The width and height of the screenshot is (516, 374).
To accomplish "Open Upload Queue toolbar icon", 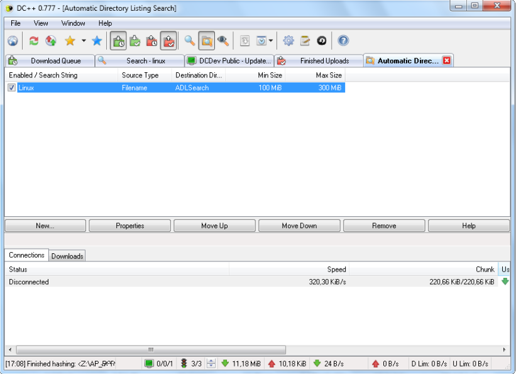I will [x=151, y=41].
